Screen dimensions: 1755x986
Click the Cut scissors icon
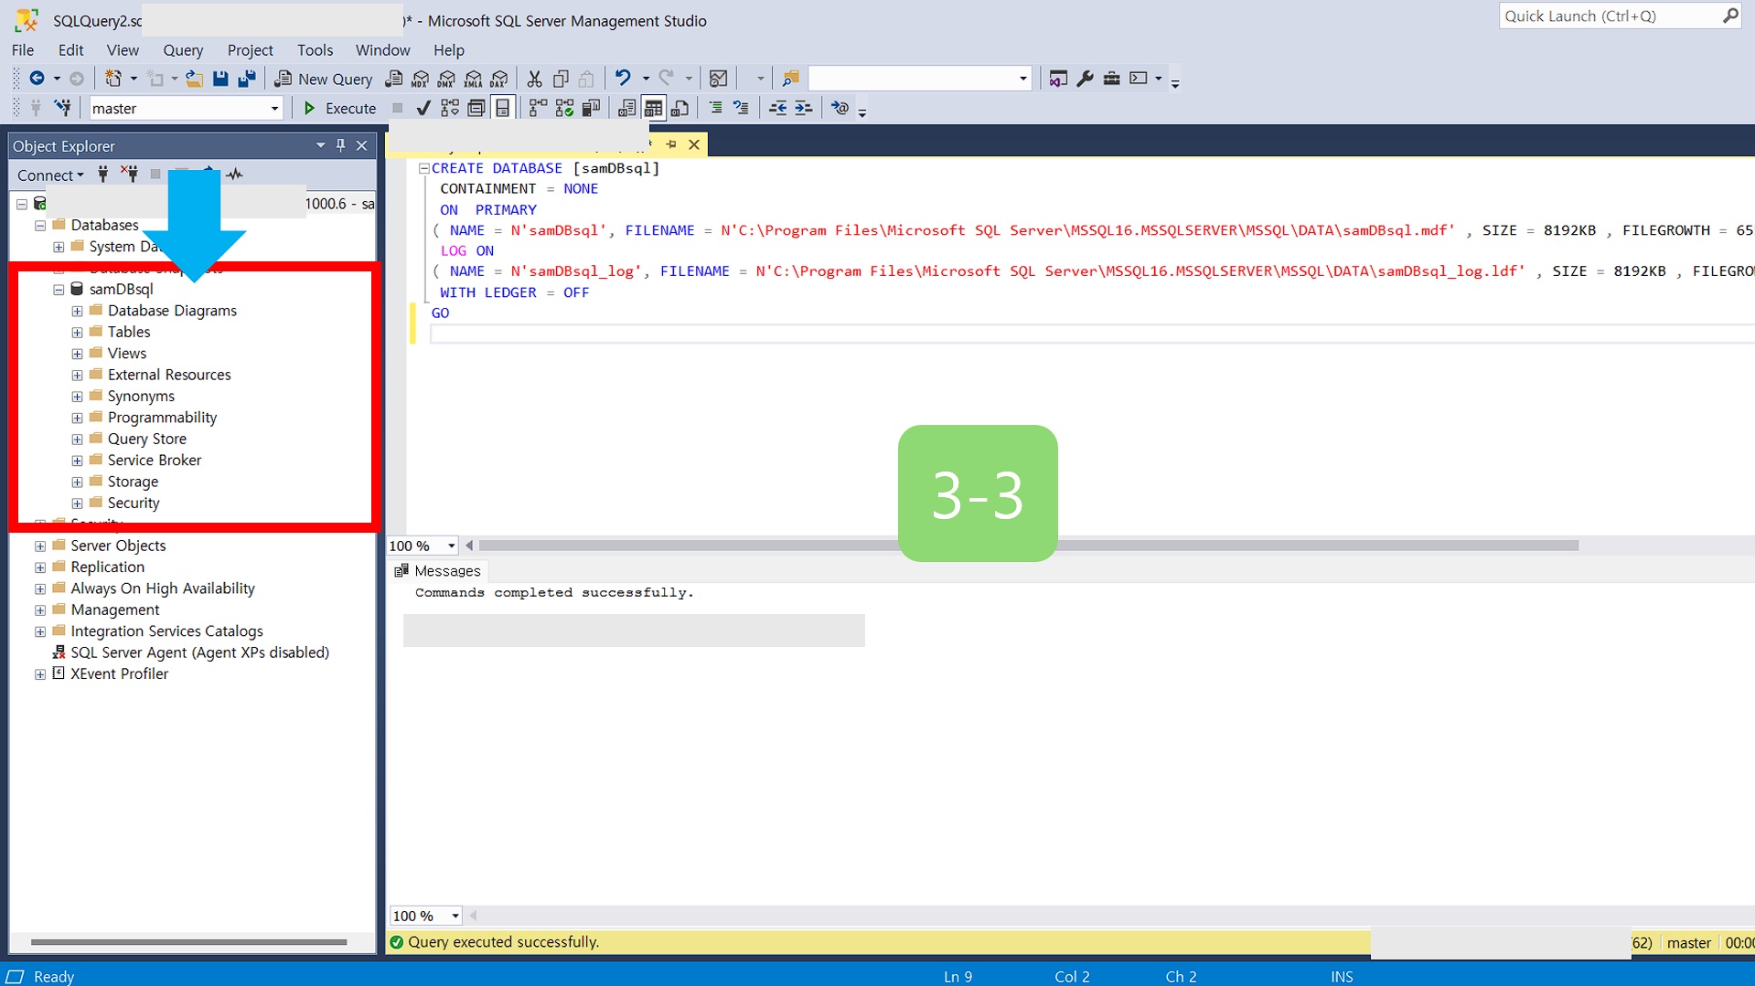(535, 79)
